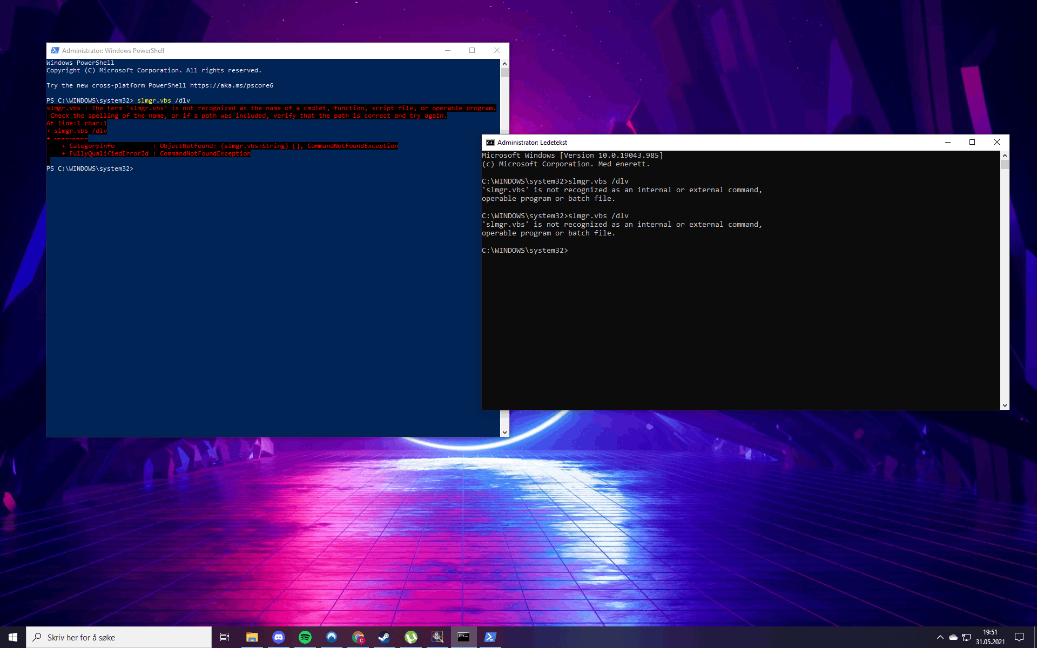Open OneDrive tray icon
The width and height of the screenshot is (1037, 648).
(953, 637)
